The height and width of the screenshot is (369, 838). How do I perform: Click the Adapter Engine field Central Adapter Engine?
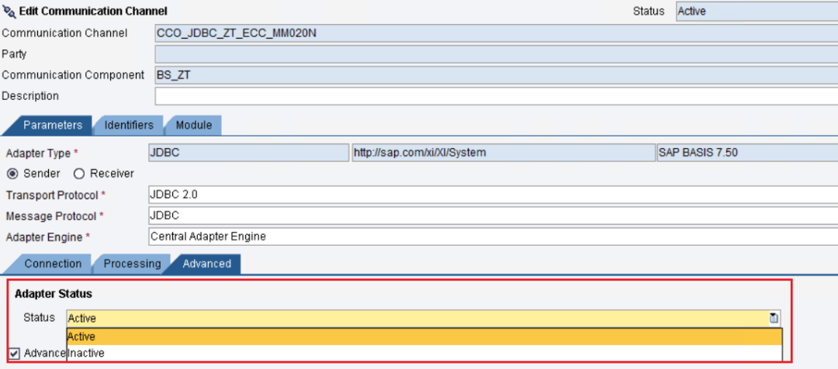[493, 236]
